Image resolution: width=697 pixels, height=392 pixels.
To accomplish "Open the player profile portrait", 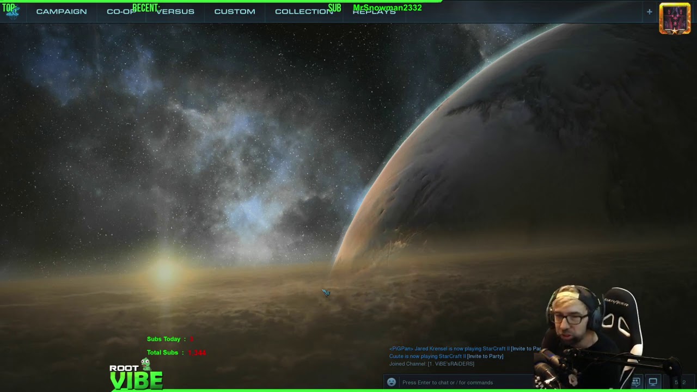I will pos(675,19).
